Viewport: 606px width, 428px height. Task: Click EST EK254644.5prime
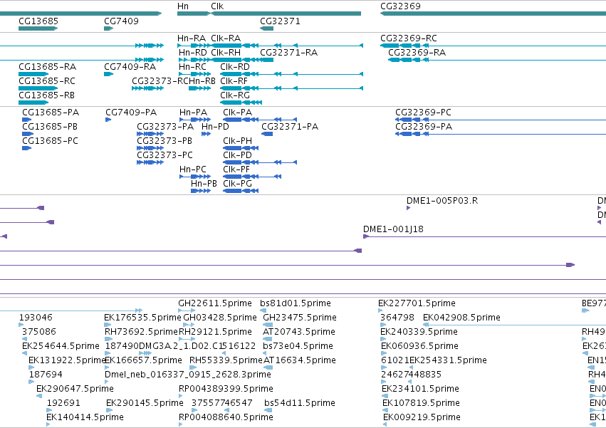click(61, 346)
